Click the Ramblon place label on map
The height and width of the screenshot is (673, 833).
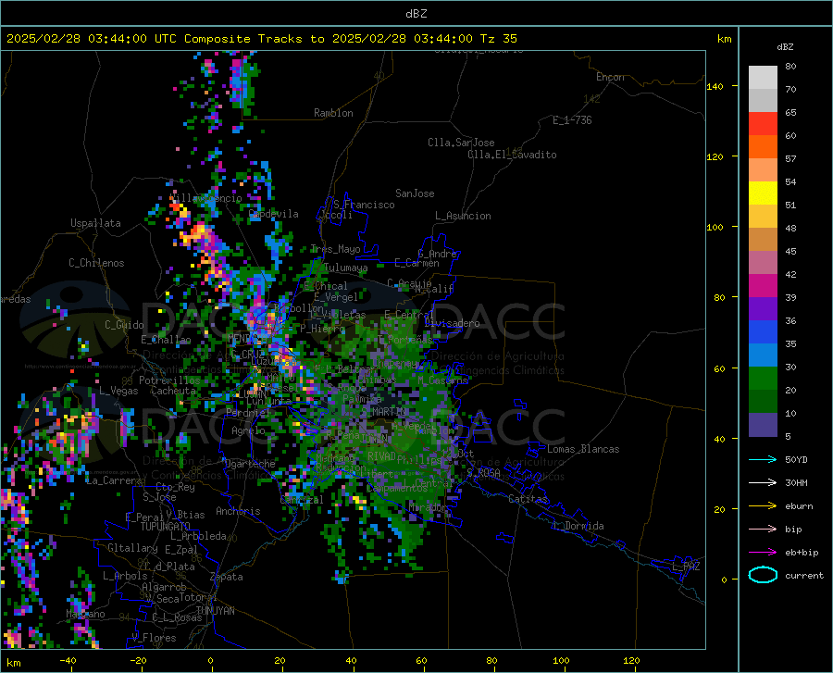[x=333, y=113]
